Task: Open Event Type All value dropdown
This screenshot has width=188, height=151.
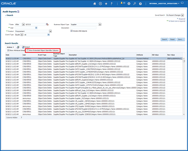Action: (48, 35)
